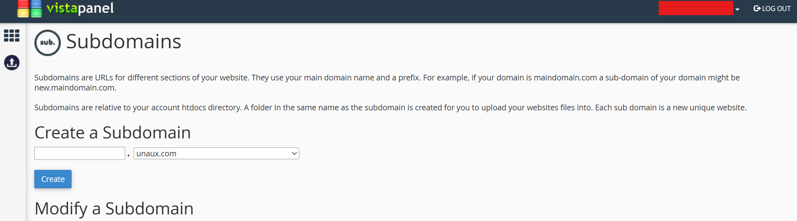Click the Subdomains page heading
This screenshot has height=221, width=797.
(124, 41)
